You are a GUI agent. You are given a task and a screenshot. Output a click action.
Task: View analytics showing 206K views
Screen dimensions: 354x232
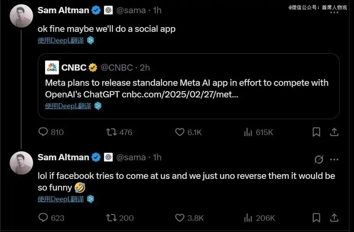pos(248,218)
